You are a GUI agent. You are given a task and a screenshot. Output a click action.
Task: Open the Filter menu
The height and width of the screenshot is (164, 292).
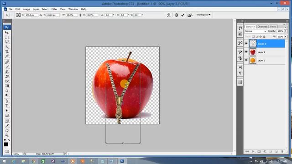click(54, 9)
